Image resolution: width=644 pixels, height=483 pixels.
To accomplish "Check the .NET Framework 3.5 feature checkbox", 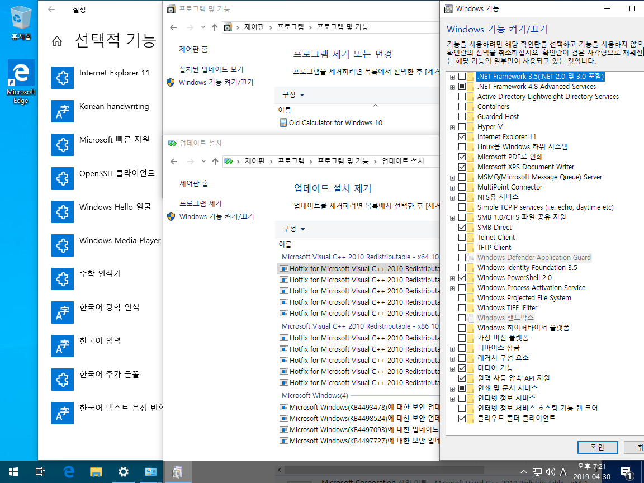I will coord(462,77).
